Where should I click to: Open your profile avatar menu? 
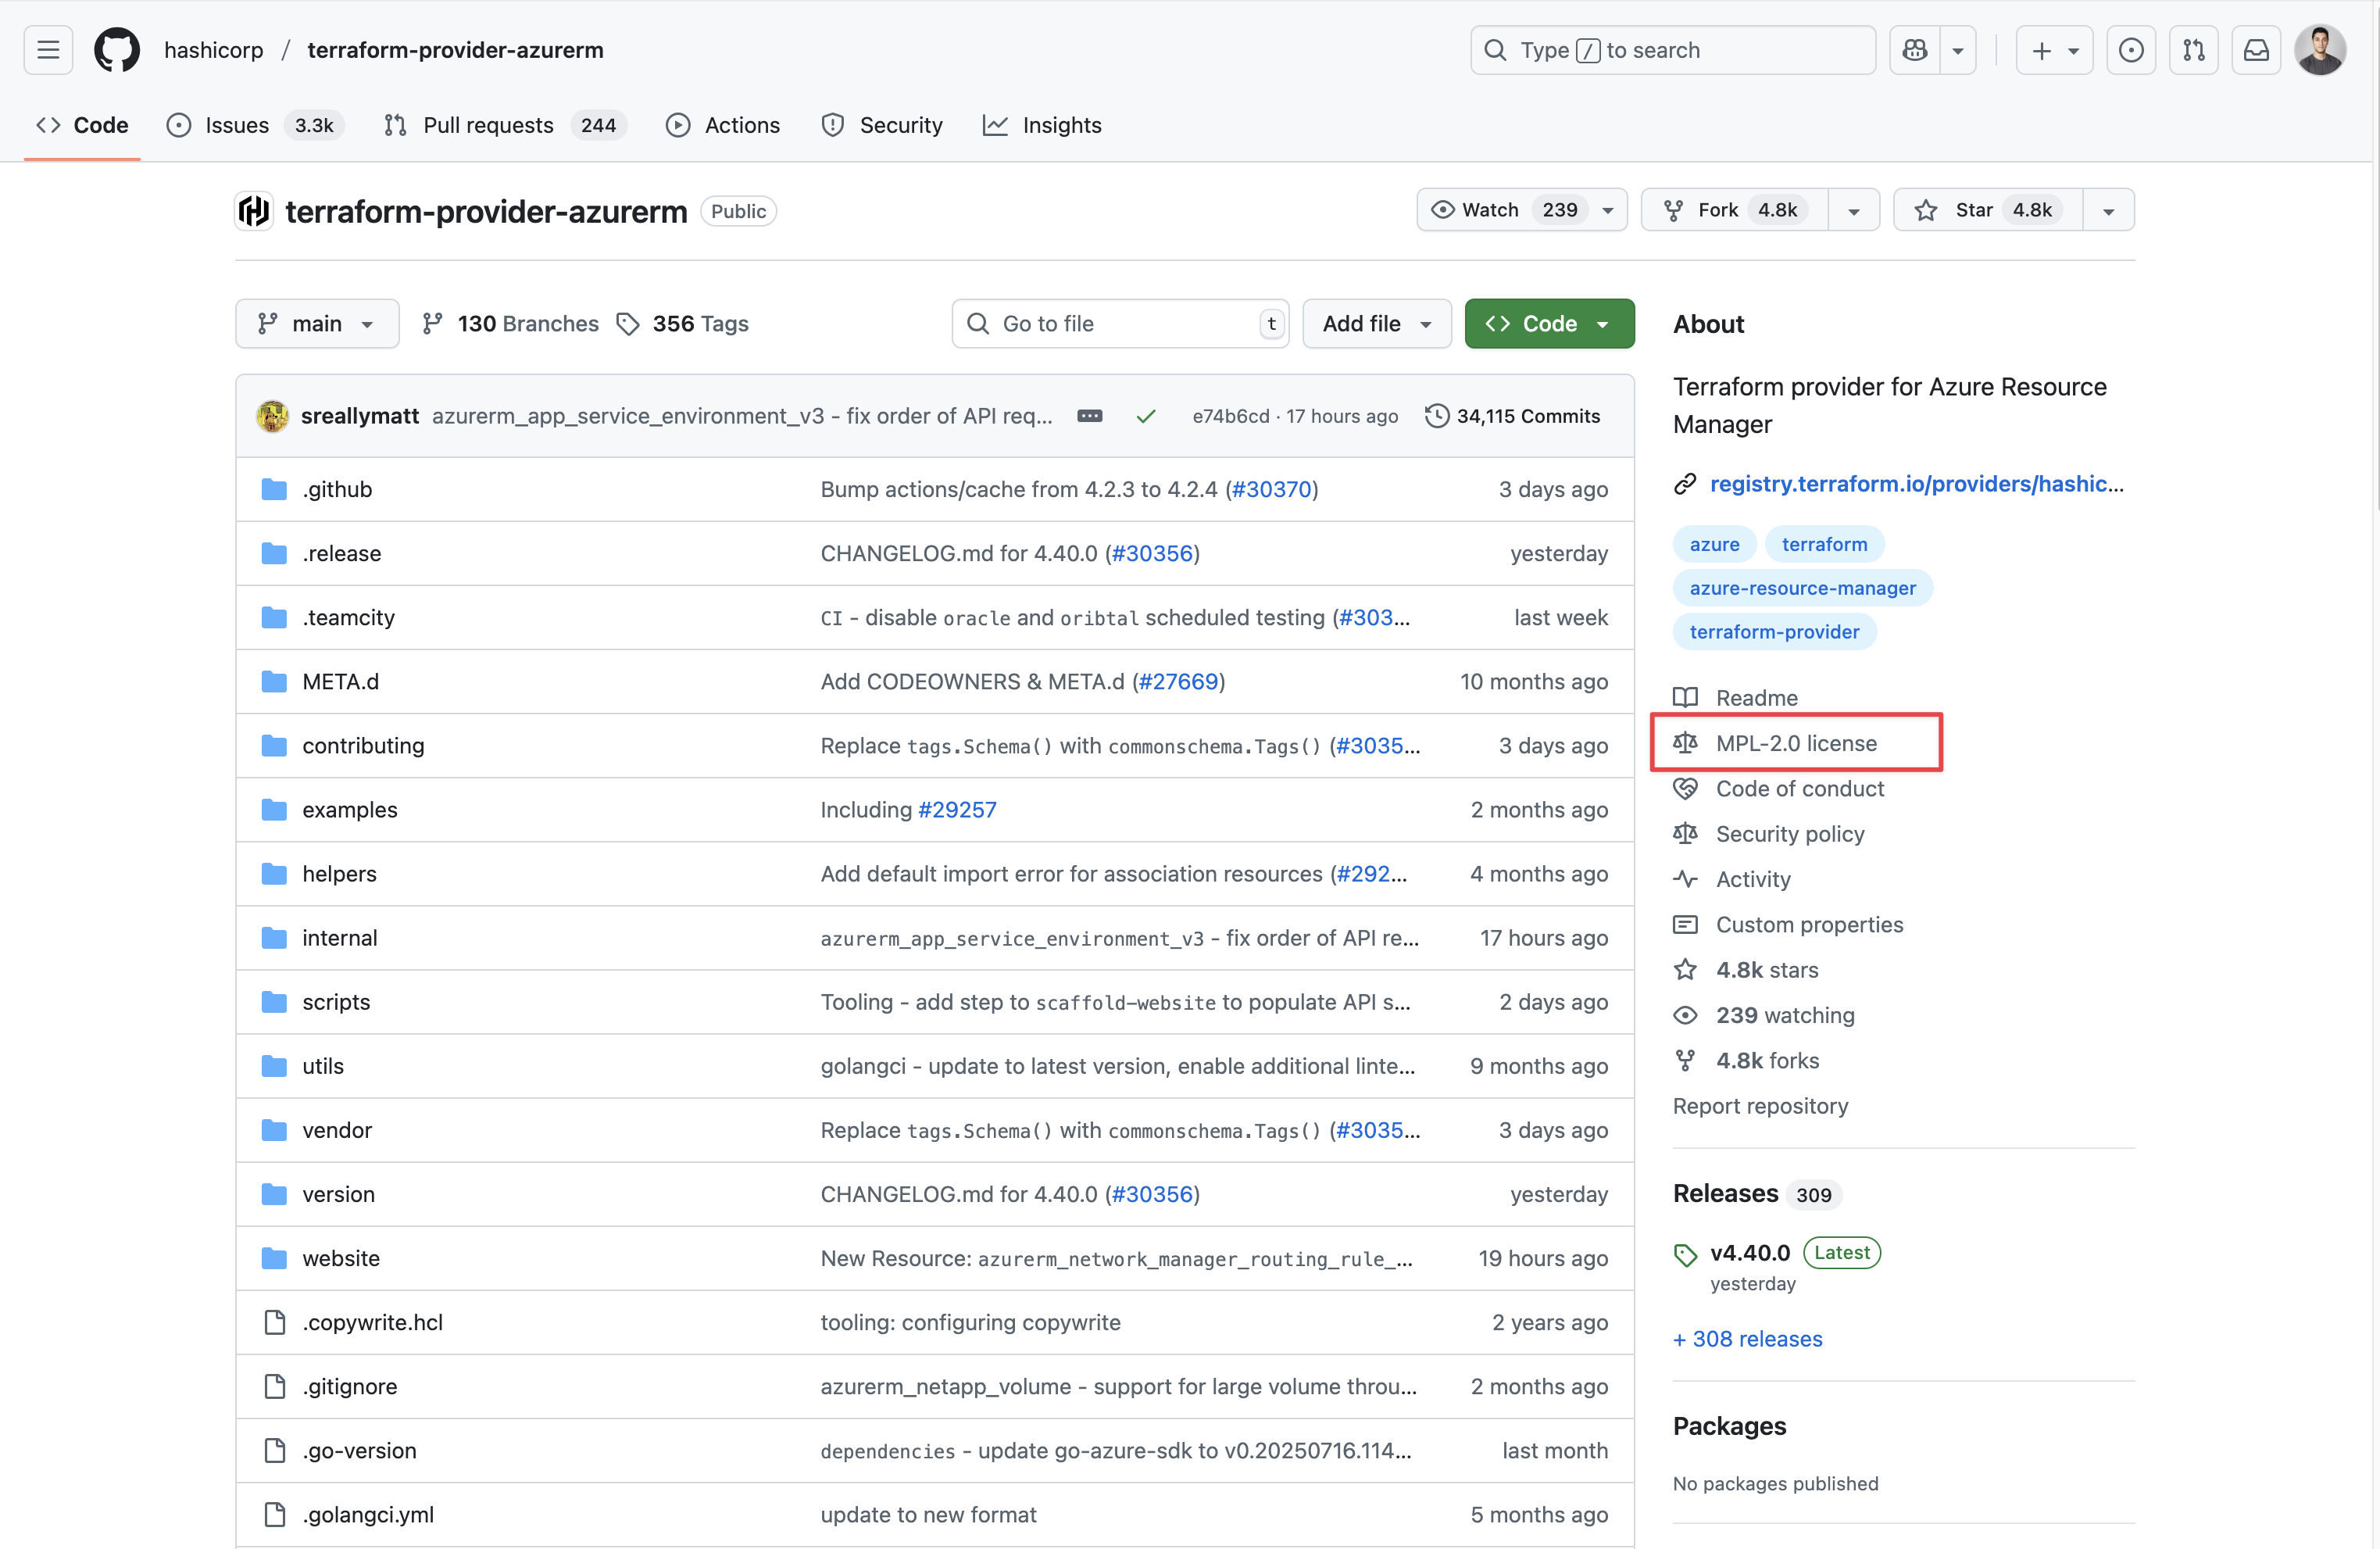tap(2321, 49)
